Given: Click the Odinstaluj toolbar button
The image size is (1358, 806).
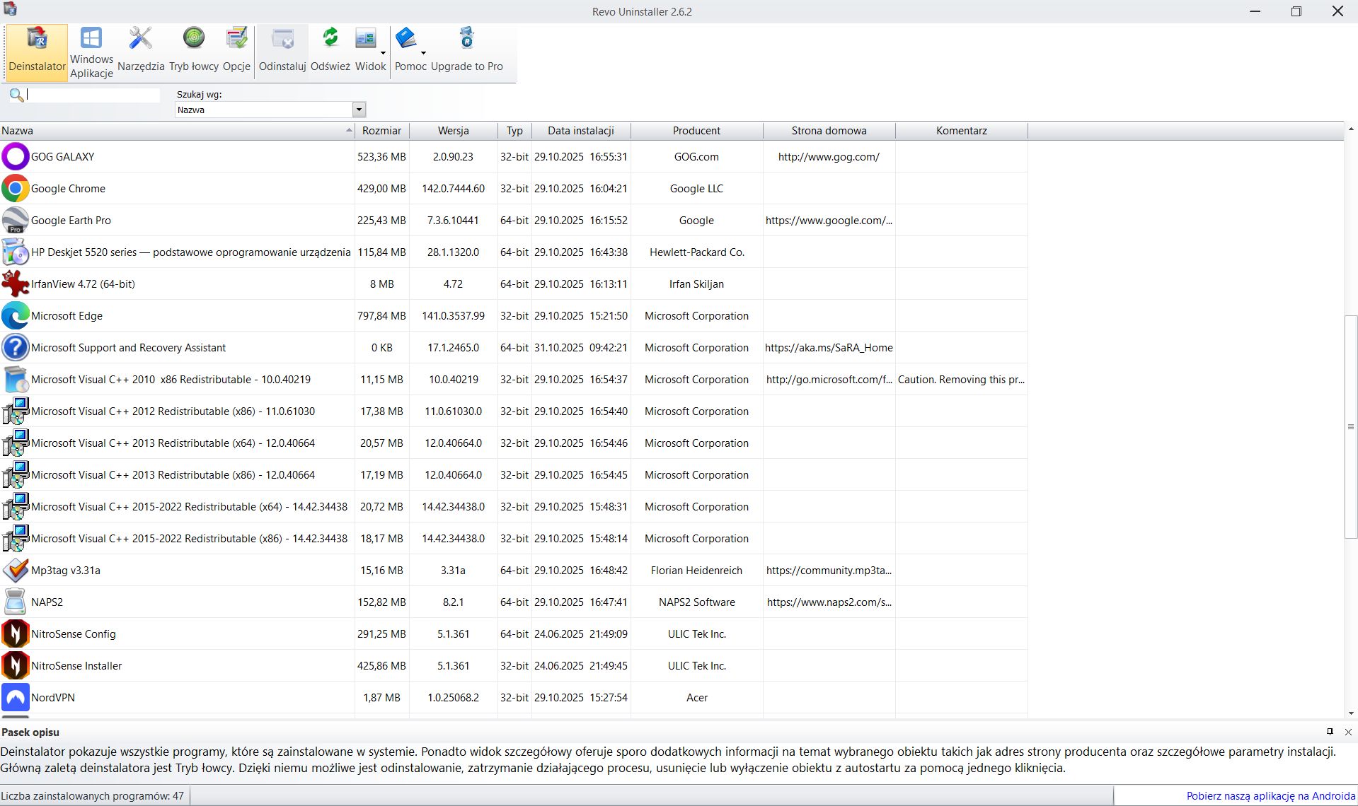Looking at the screenshot, I should coord(282,52).
